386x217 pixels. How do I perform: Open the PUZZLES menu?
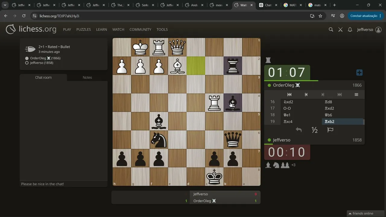(x=84, y=30)
